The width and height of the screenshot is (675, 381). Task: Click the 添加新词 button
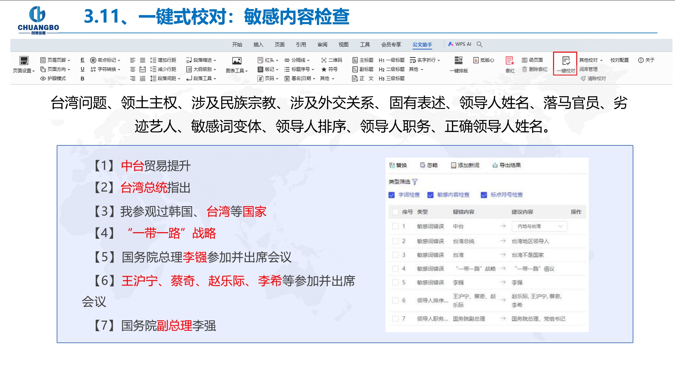465,165
